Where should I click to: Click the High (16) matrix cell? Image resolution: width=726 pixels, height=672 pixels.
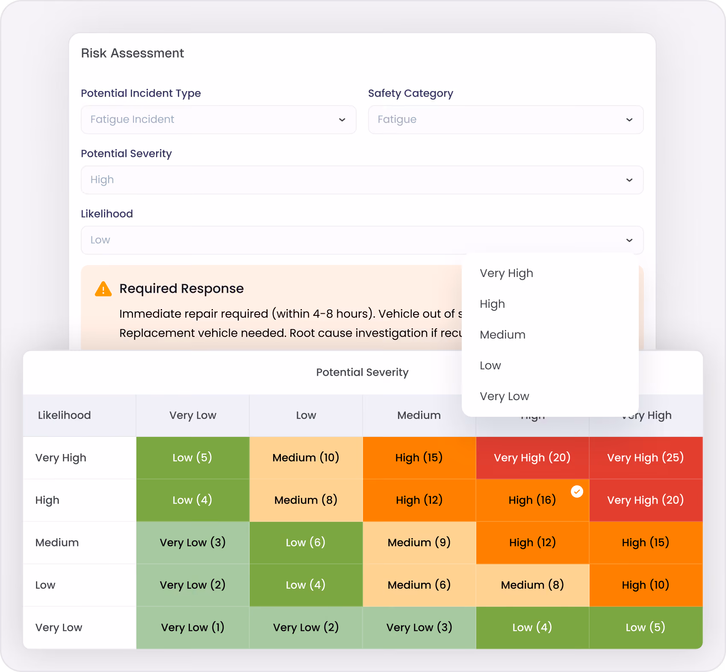(x=532, y=500)
